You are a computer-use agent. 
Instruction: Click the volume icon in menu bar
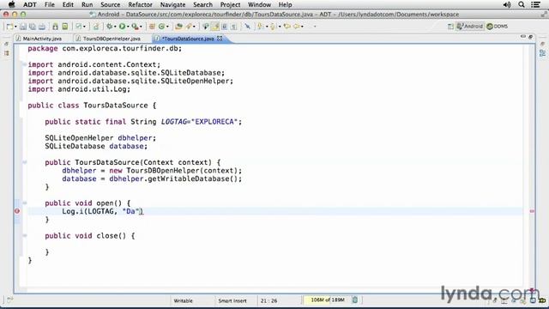[x=507, y=4]
